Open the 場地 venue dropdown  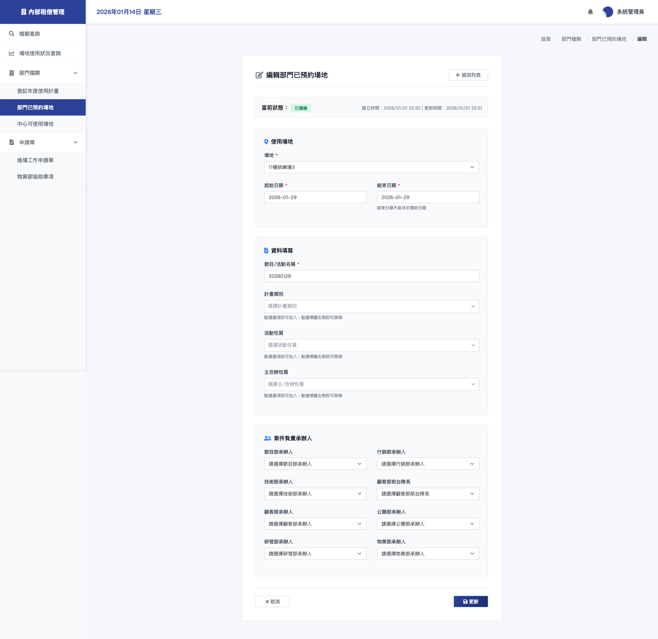[x=371, y=167]
